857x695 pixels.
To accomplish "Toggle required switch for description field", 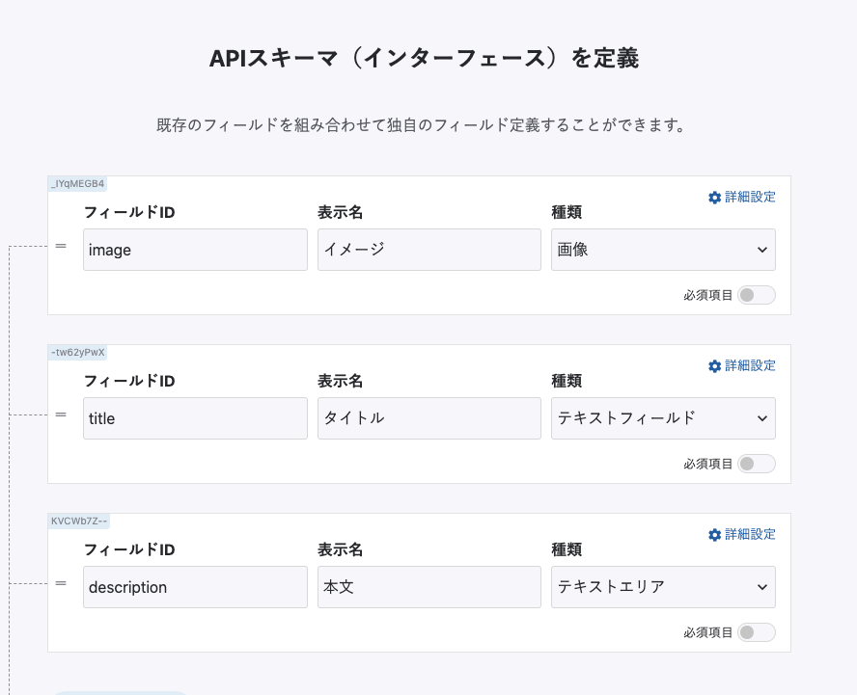I will click(x=756, y=632).
